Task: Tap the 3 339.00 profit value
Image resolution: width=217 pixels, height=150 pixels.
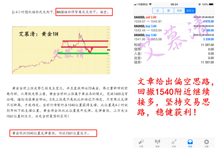Action: (209, 39)
